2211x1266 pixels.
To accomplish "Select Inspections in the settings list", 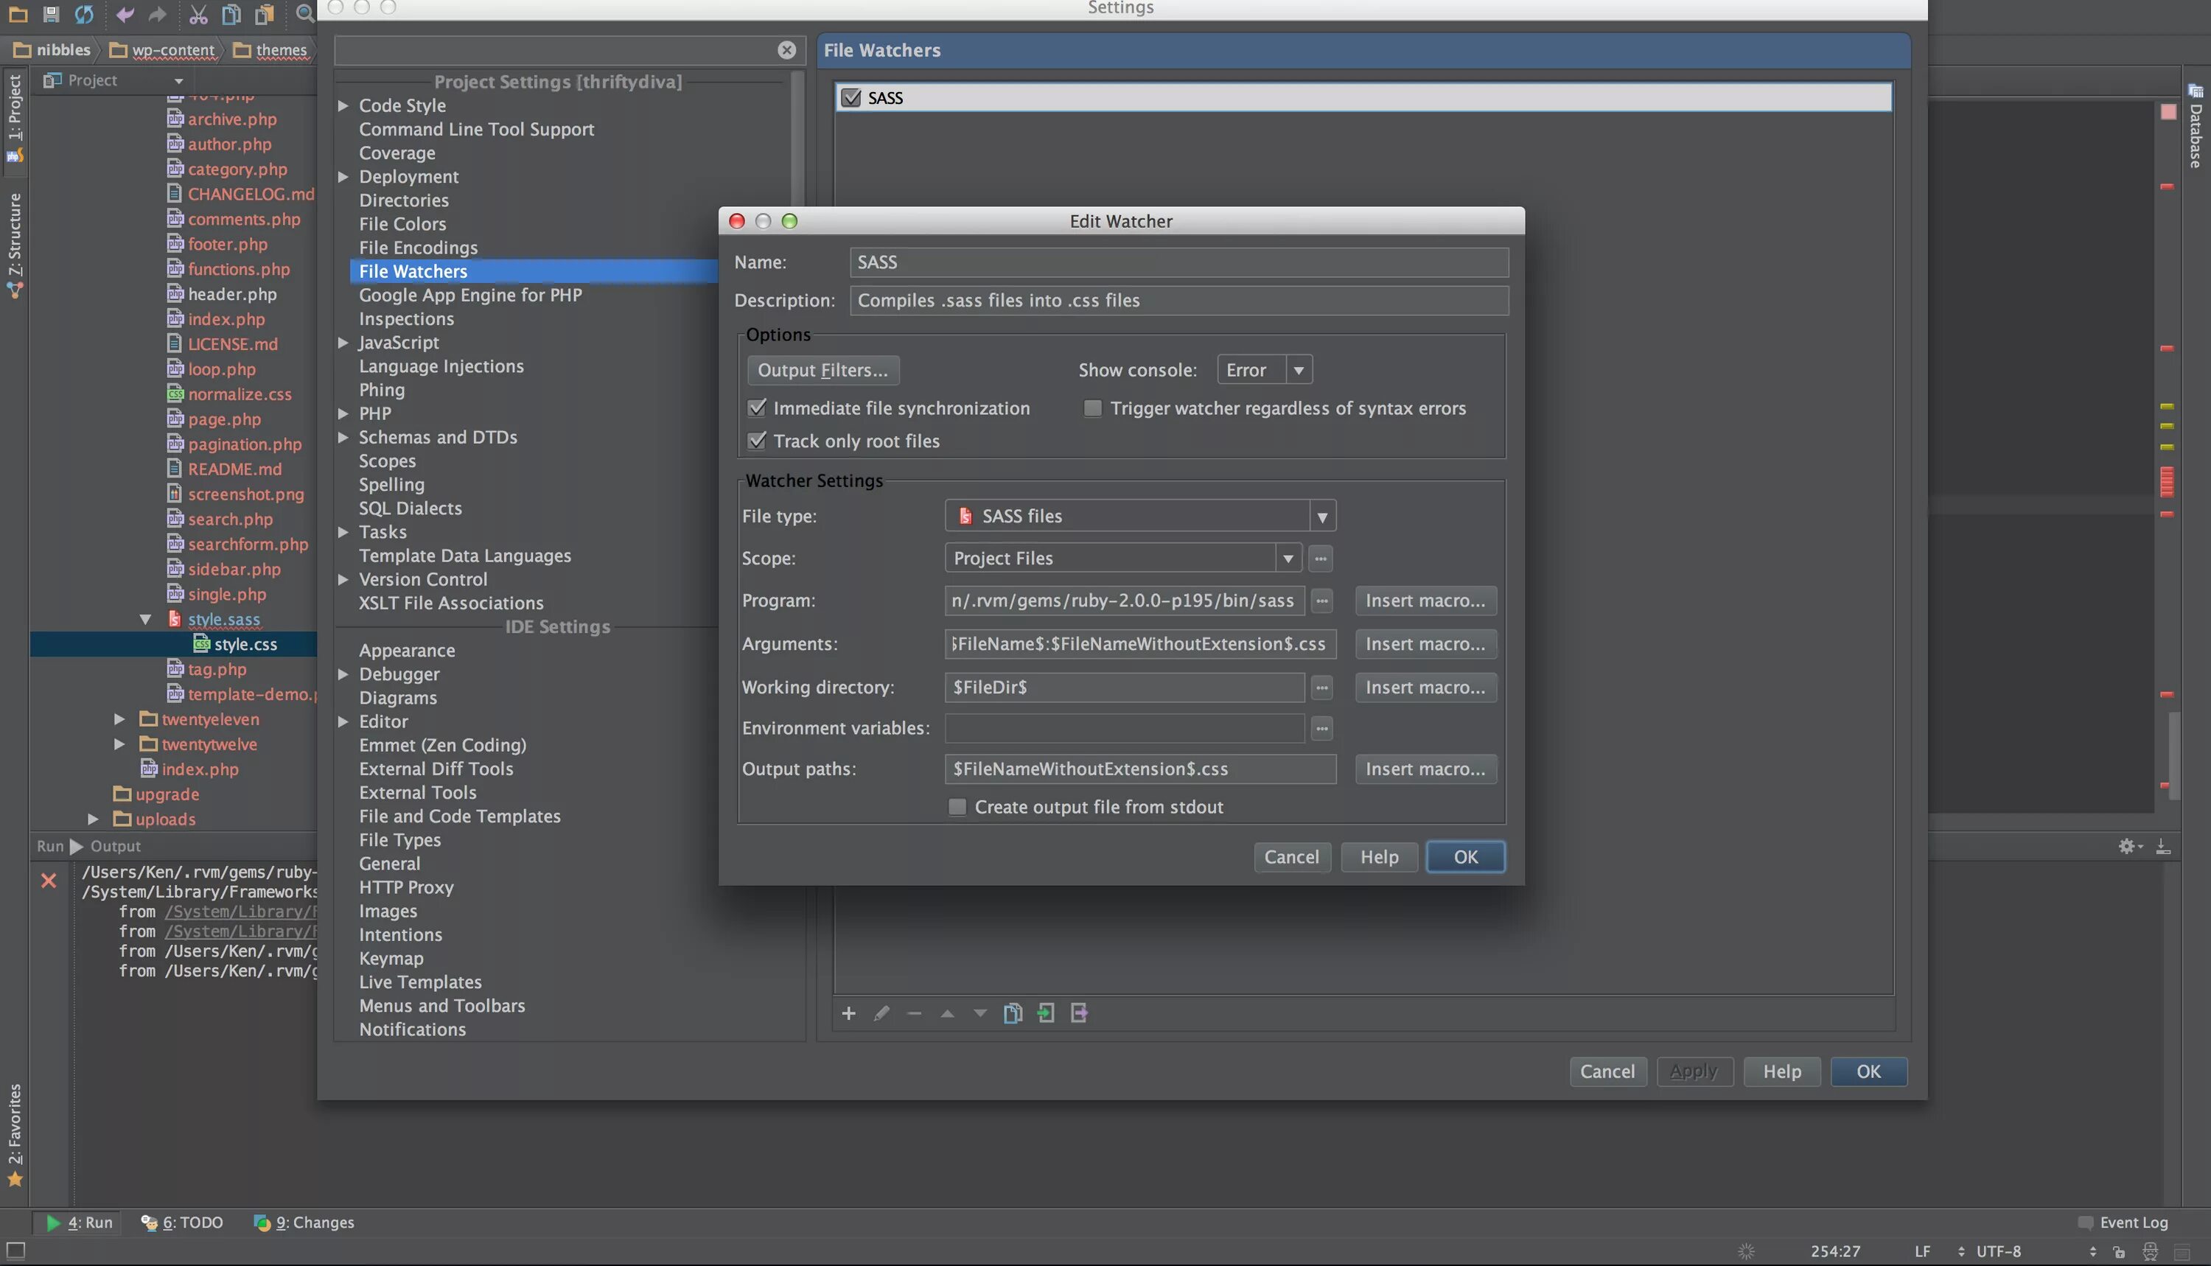I will click(406, 319).
